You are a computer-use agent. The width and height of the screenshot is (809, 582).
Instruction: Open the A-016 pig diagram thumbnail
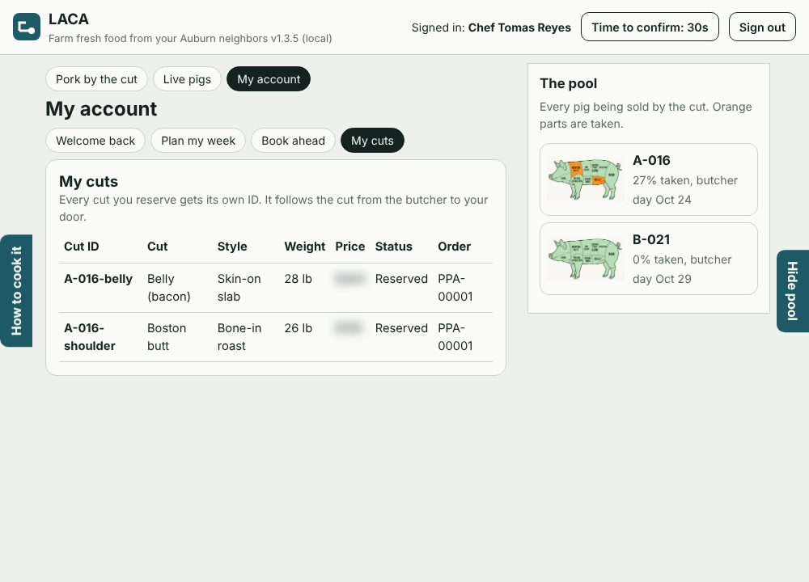pyautogui.click(x=585, y=179)
